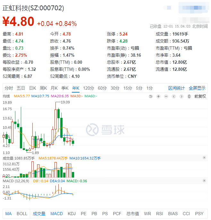Enable the PE indicator
The image size is (211, 220).
click(84, 214)
